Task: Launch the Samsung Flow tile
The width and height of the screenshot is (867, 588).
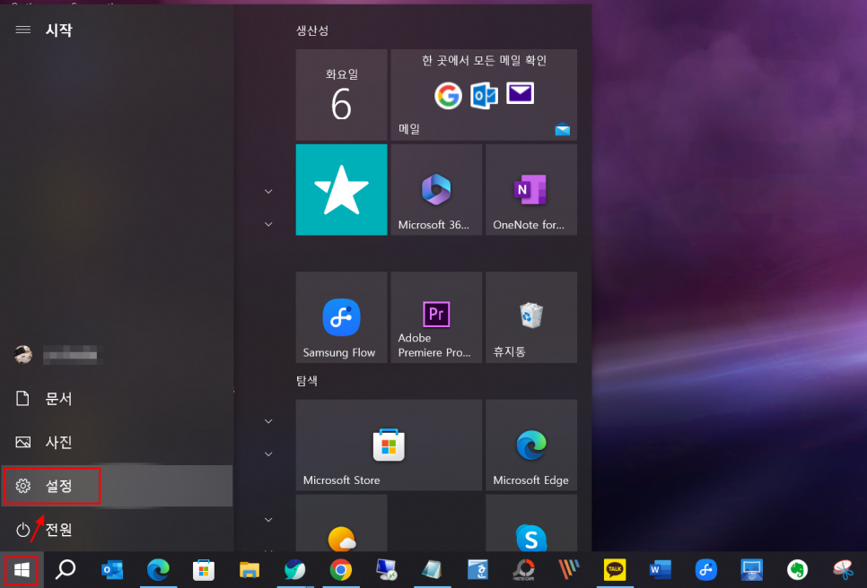Action: coord(341,317)
